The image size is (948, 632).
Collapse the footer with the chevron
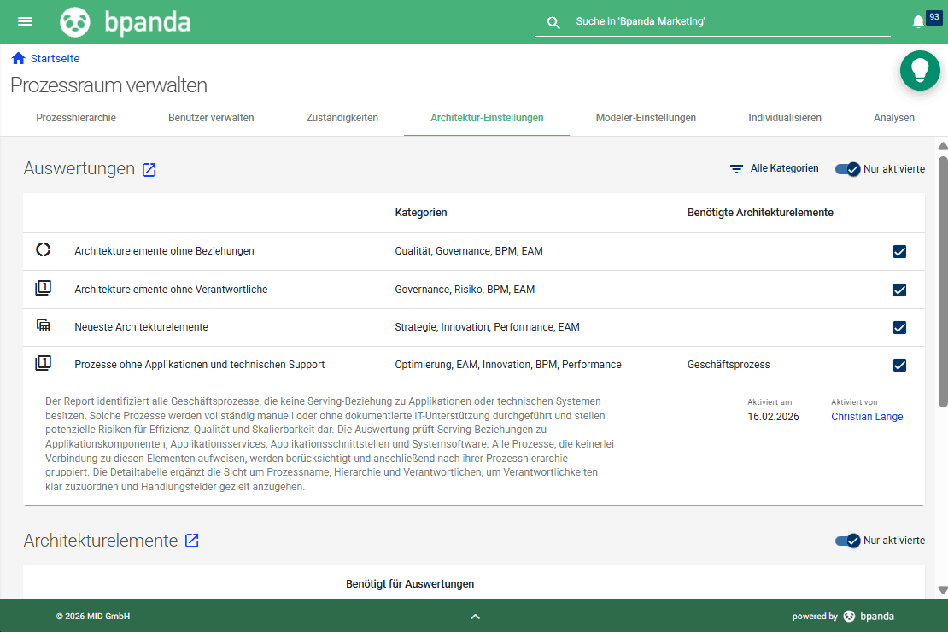tap(475, 616)
